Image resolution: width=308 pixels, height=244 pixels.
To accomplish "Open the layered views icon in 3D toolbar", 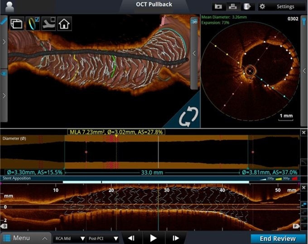I will [18, 23].
